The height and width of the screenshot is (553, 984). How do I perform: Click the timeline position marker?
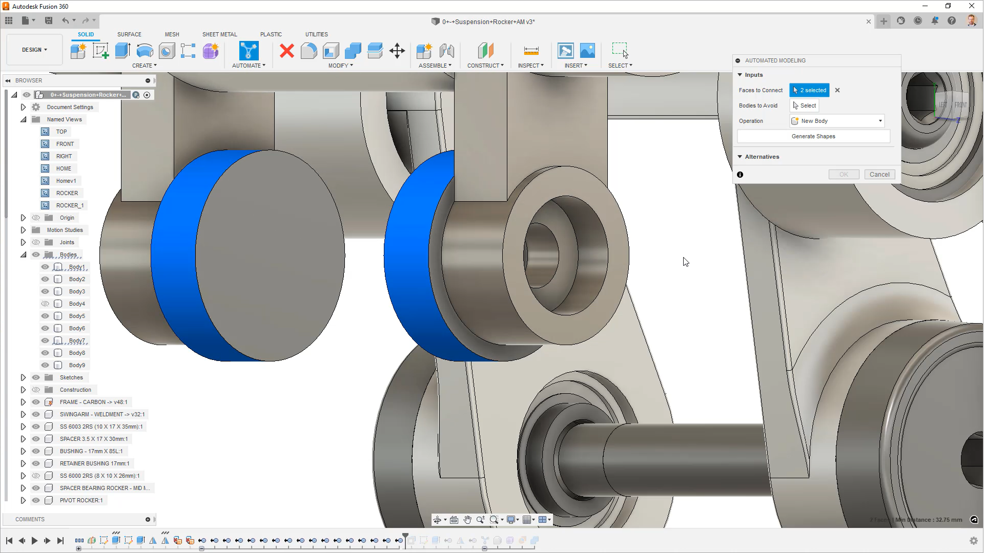(x=405, y=537)
